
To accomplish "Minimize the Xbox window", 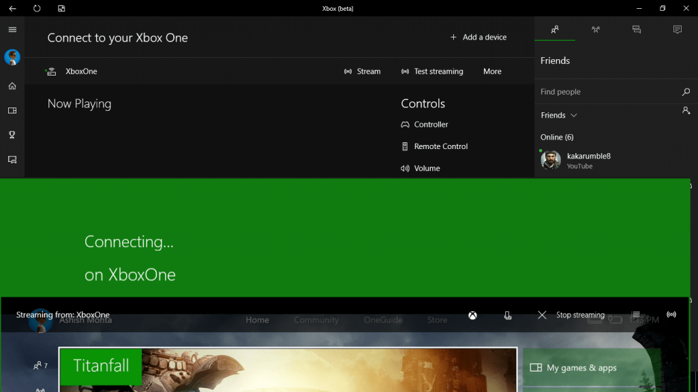I will point(639,8).
